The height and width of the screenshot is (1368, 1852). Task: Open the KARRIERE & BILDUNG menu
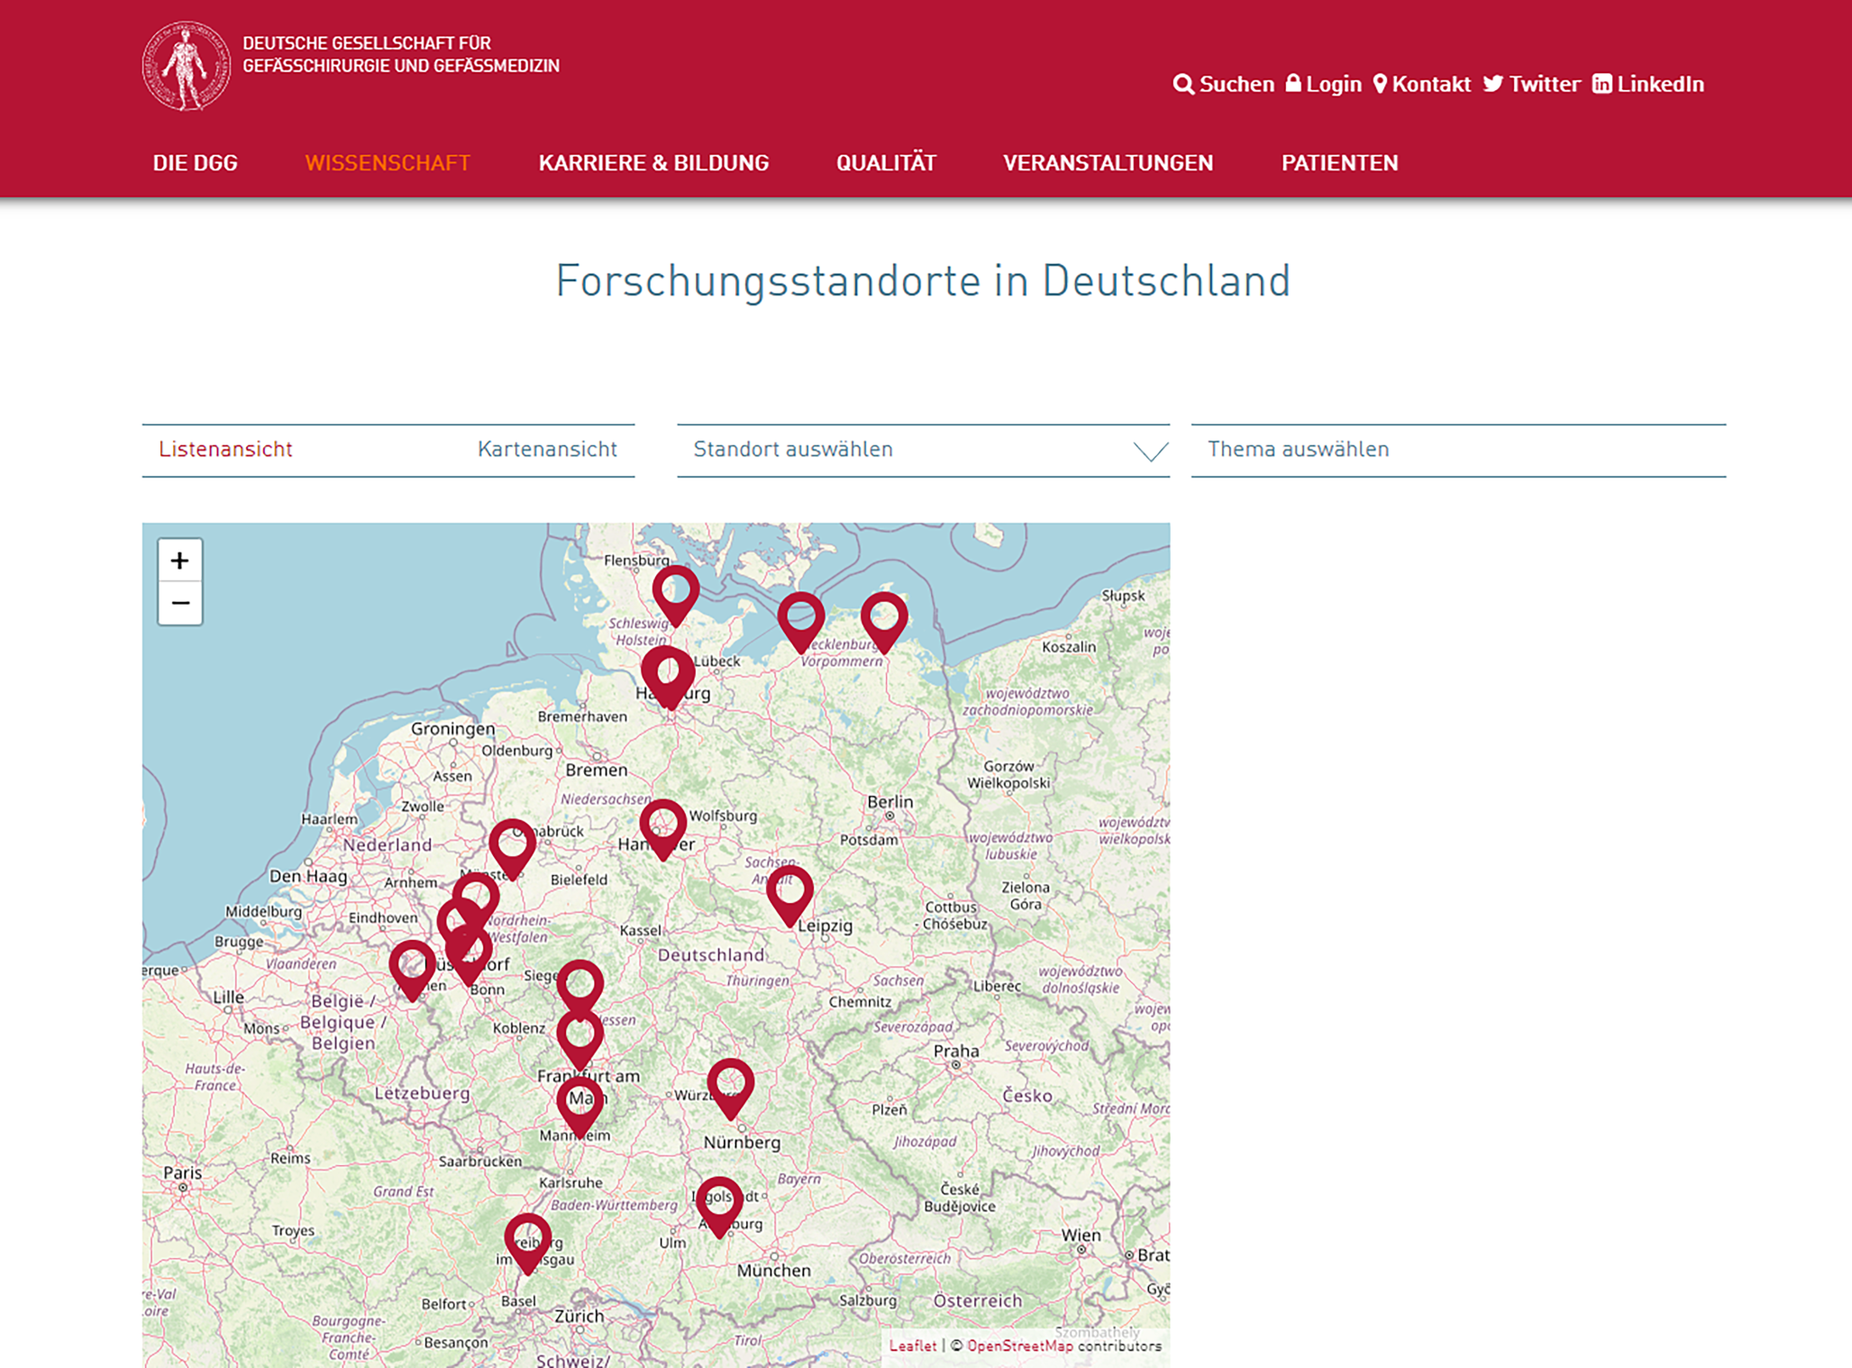(x=653, y=163)
